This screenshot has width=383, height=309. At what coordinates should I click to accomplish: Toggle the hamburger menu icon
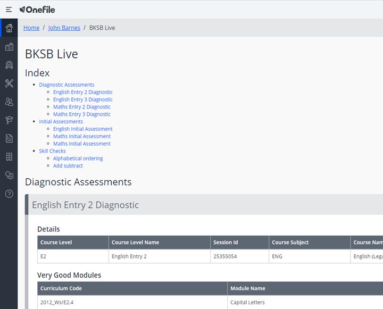9,10
